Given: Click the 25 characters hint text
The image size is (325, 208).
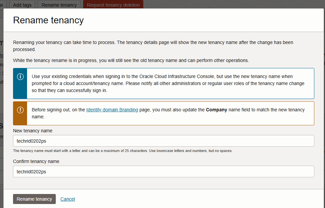Looking at the screenshot, I should [123, 151].
